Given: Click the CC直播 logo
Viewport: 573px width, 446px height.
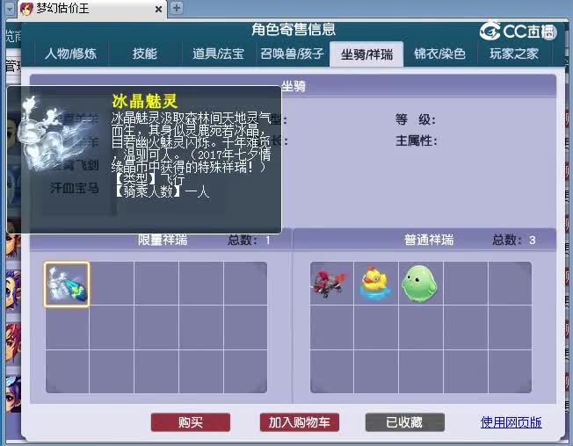Looking at the screenshot, I should [x=519, y=31].
